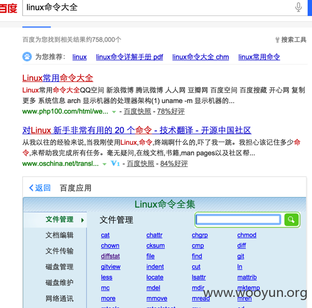Image resolution: width=312 pixels, height=308 pixels.
Task: Select the 网络通讯 category
Action: pos(59,298)
